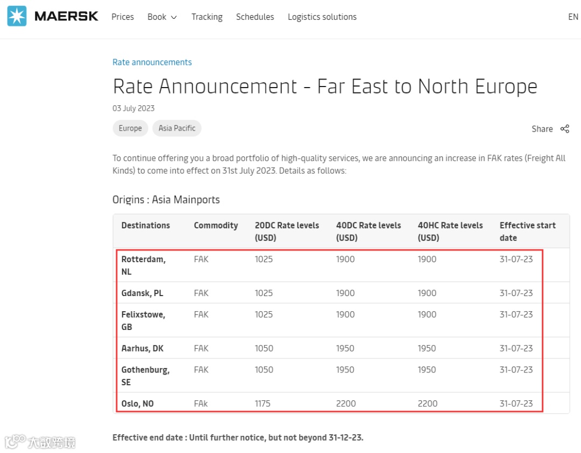Viewport: 581px width, 453px height.
Task: Click the page title Rate Announcement heading
Action: [x=325, y=86]
